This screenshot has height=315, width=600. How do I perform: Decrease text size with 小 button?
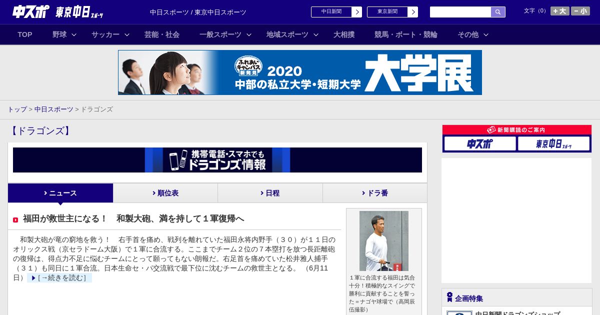tap(580, 11)
